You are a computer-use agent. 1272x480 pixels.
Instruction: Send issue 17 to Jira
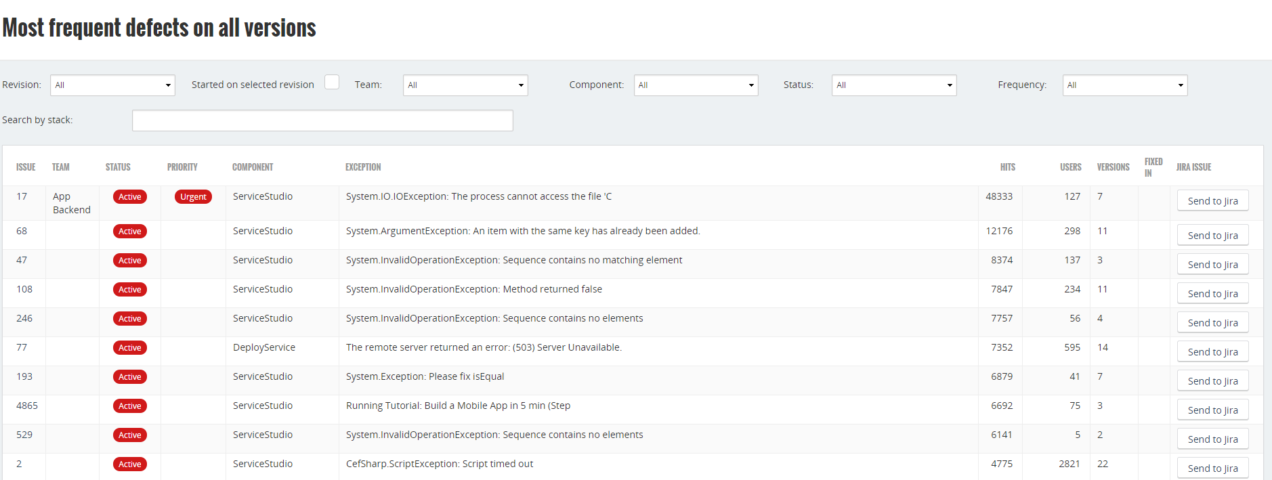point(1212,201)
